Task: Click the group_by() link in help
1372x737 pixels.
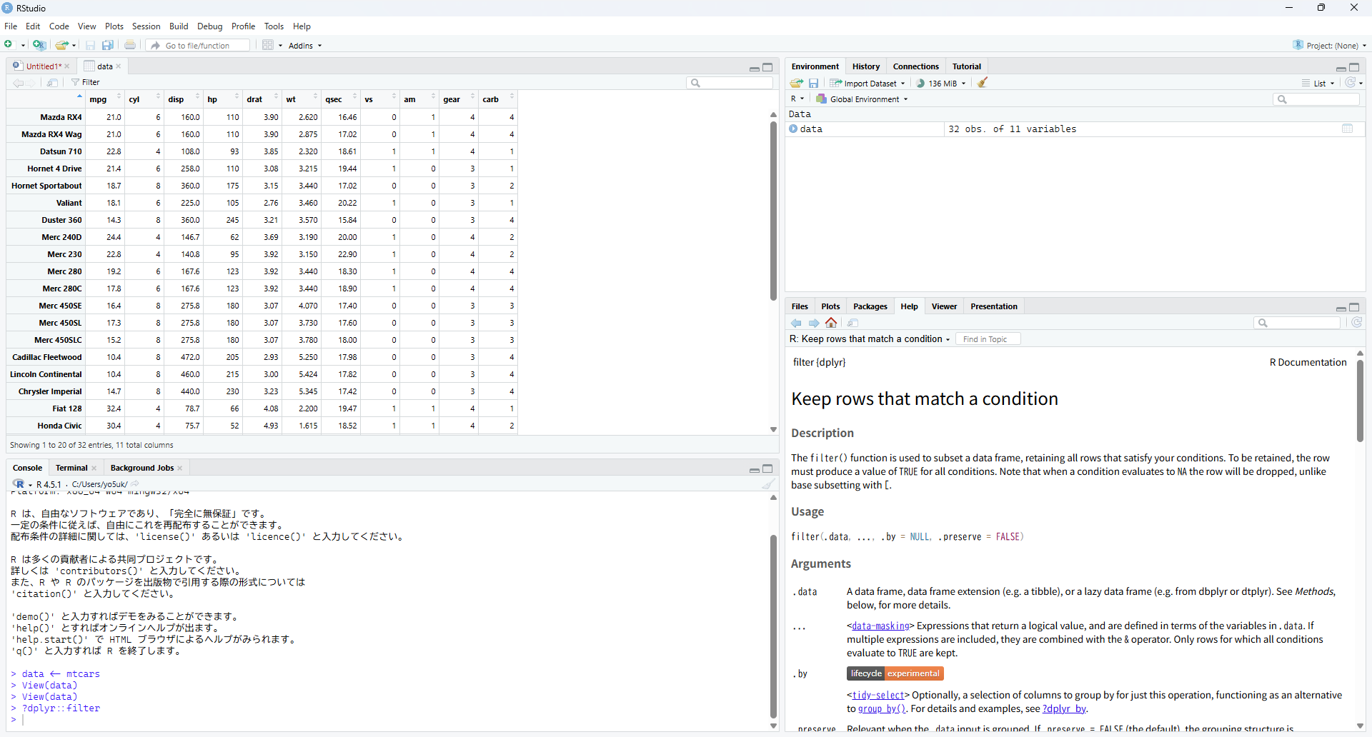Action: tap(881, 709)
